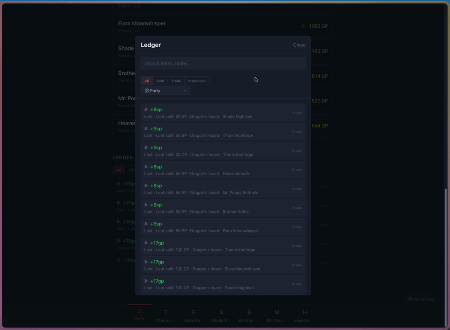The image size is (450, 330).
Task: Switch to Brother ... bottom tab
Action: click(249, 316)
